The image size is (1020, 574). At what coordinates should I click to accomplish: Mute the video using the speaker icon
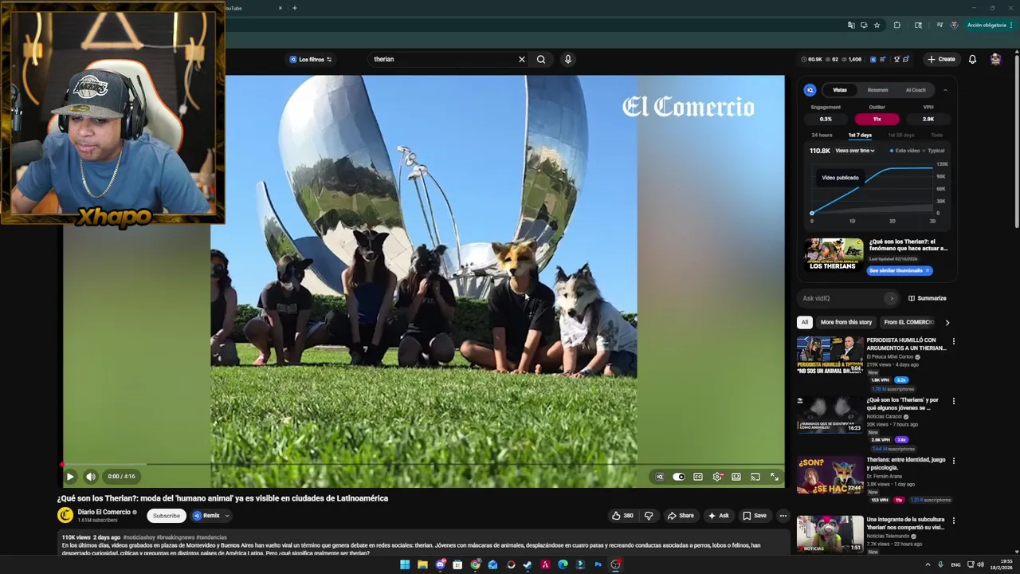pyautogui.click(x=91, y=477)
